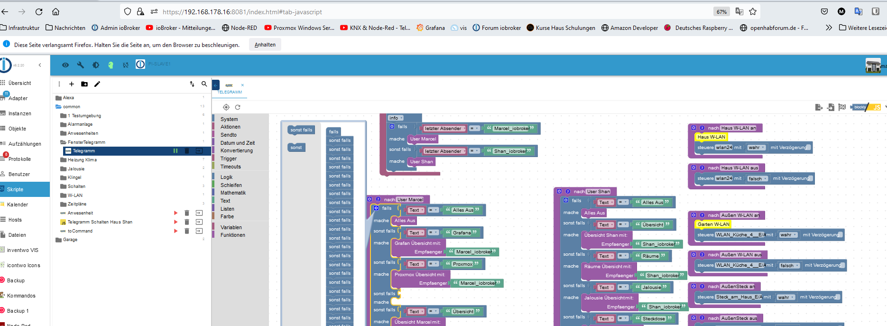Click the checkered flag check-blocks icon

842,107
